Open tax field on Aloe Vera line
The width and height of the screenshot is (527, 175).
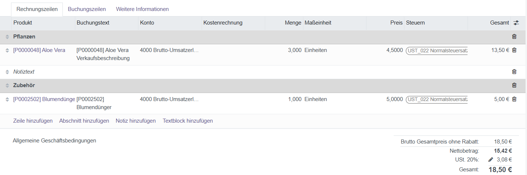pyautogui.click(x=437, y=51)
